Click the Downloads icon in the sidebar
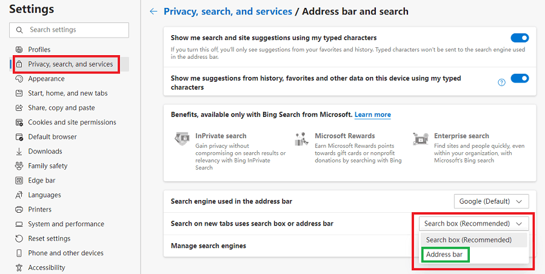545x274 pixels. pyautogui.click(x=19, y=152)
